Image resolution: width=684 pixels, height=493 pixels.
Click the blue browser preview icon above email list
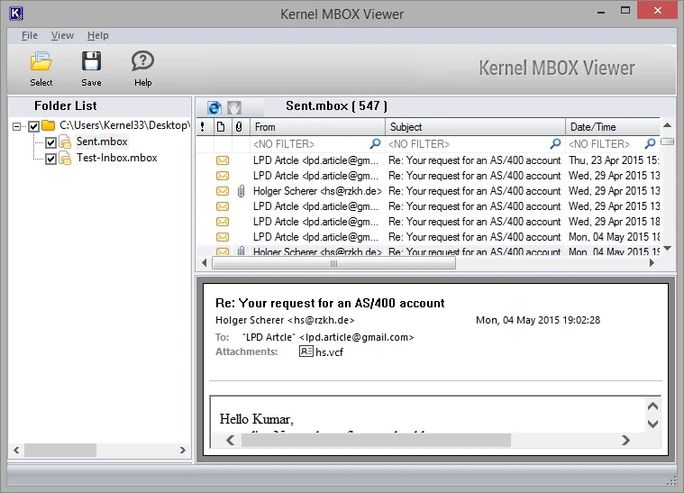tap(214, 107)
